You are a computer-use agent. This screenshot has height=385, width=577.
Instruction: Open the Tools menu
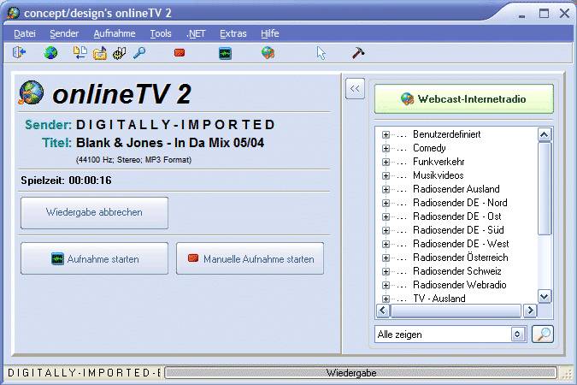(161, 33)
